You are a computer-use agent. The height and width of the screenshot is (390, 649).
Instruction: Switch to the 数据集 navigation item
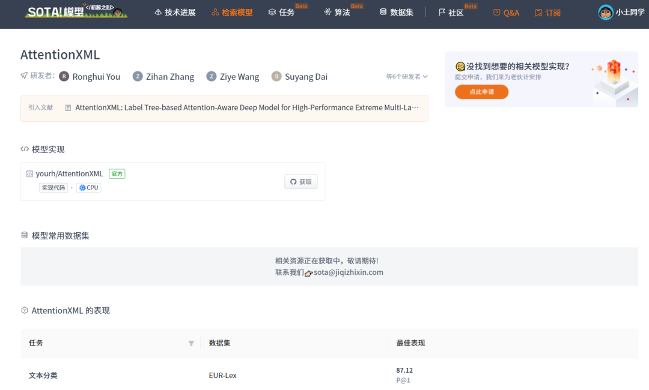point(397,11)
